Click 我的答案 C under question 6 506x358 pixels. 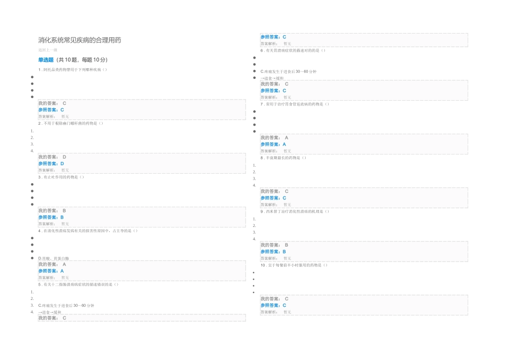click(x=275, y=84)
